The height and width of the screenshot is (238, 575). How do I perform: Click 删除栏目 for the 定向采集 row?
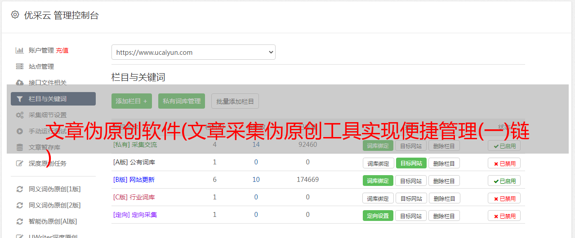pos(444,216)
